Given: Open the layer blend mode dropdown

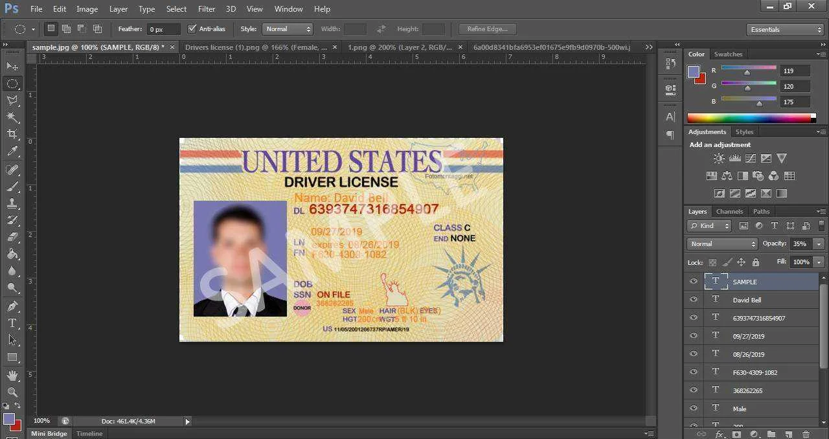Looking at the screenshot, I should coord(722,243).
